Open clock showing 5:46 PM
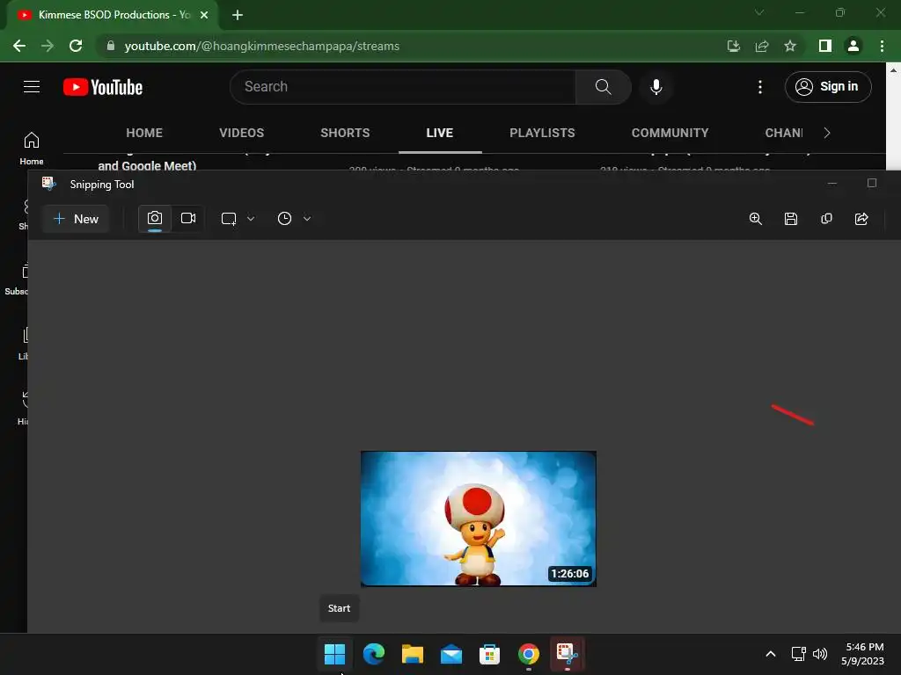This screenshot has height=675, width=901. coord(862,654)
